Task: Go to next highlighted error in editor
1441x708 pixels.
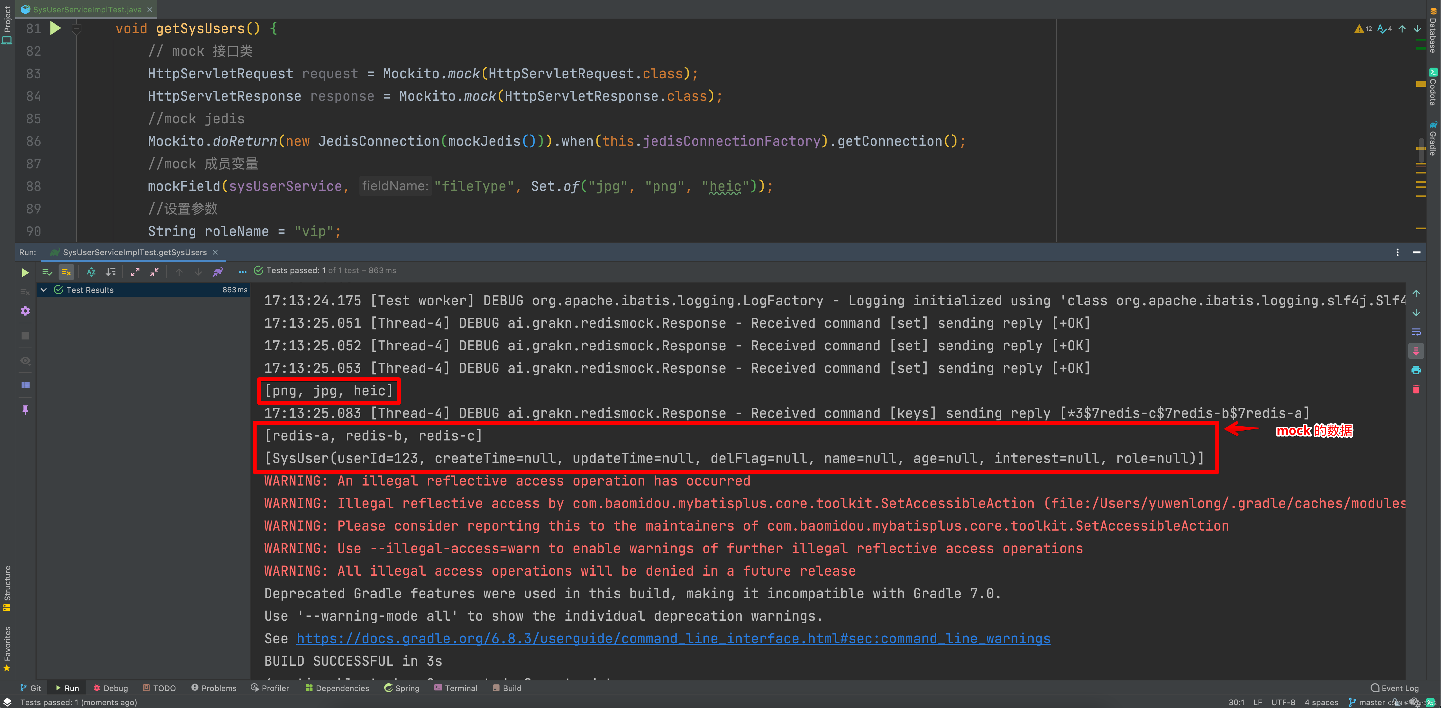Action: point(1417,28)
